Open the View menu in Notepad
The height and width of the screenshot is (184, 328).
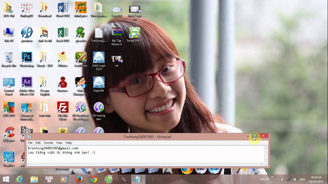coord(59,143)
